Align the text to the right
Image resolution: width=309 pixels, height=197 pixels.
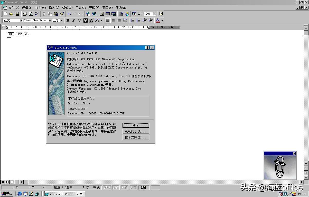coord(119,21)
